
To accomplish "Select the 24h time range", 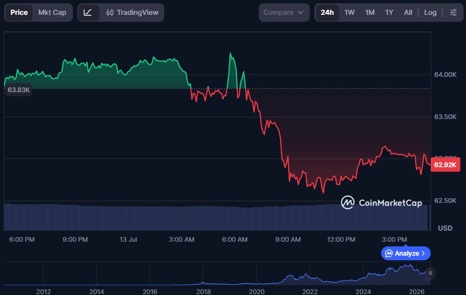I will [x=327, y=13].
